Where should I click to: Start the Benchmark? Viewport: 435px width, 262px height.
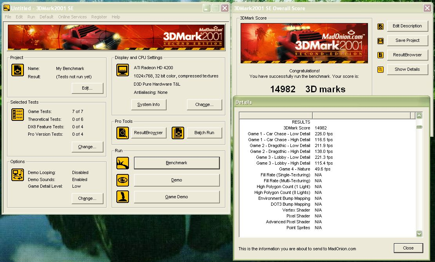[177, 163]
